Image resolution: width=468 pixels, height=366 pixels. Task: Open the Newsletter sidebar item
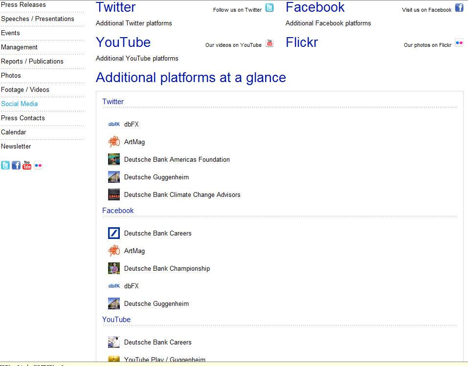pos(16,146)
